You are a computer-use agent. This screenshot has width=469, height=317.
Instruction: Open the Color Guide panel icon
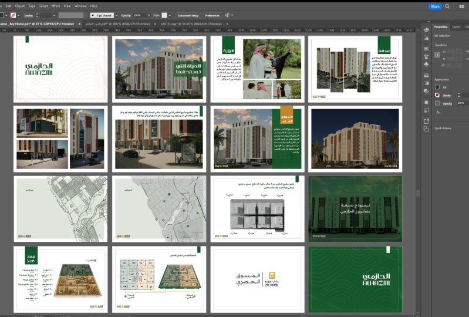(426, 38)
